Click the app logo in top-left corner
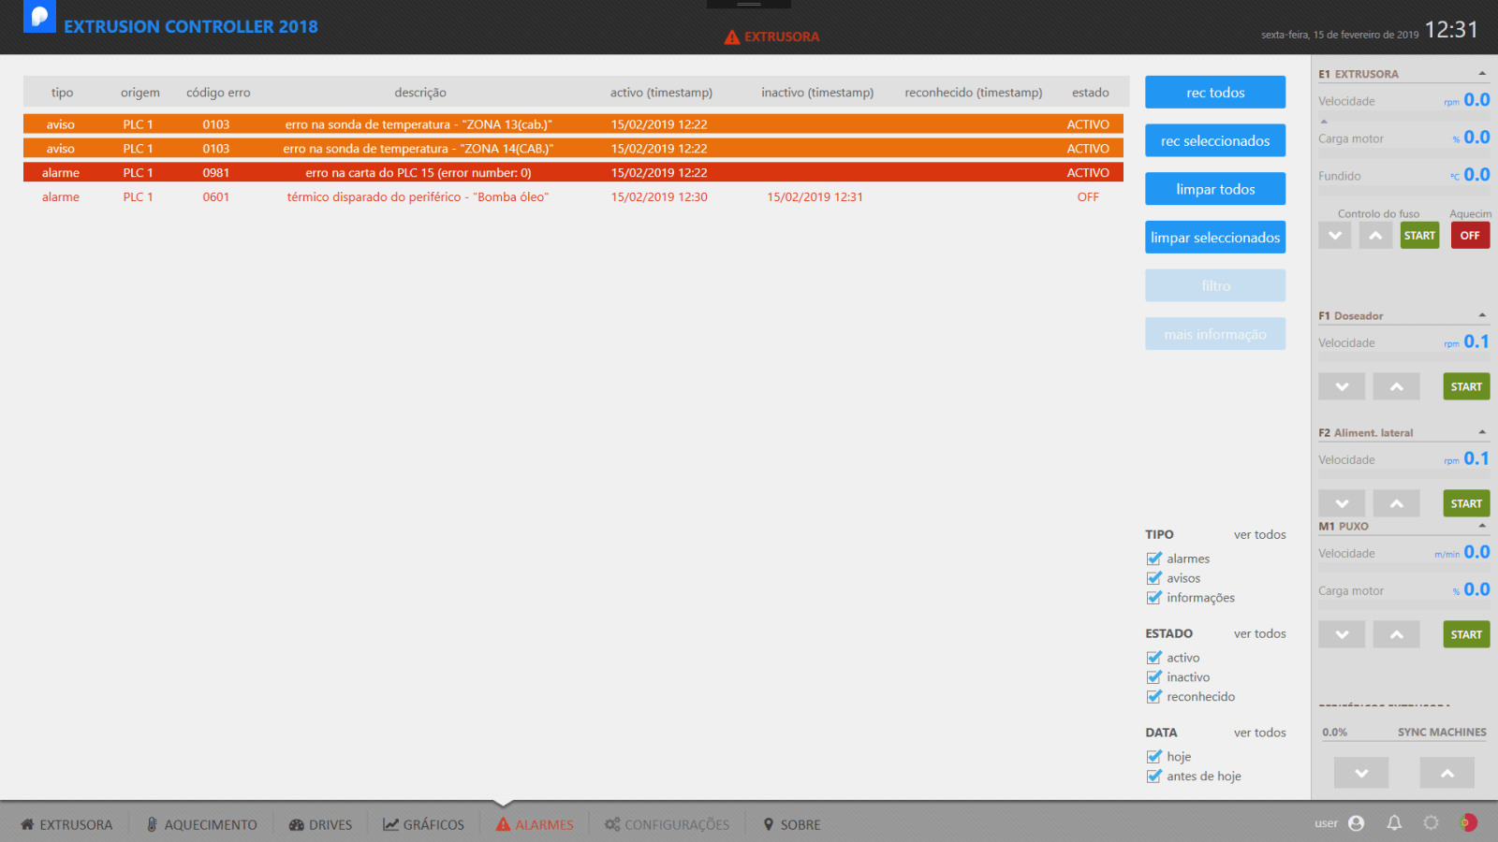Image resolution: width=1498 pixels, height=842 pixels. click(39, 17)
